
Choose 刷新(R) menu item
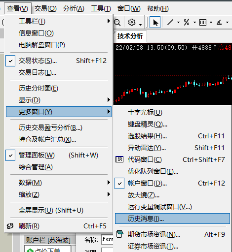click(59, 226)
